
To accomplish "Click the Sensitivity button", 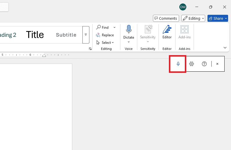I will click(148, 34).
